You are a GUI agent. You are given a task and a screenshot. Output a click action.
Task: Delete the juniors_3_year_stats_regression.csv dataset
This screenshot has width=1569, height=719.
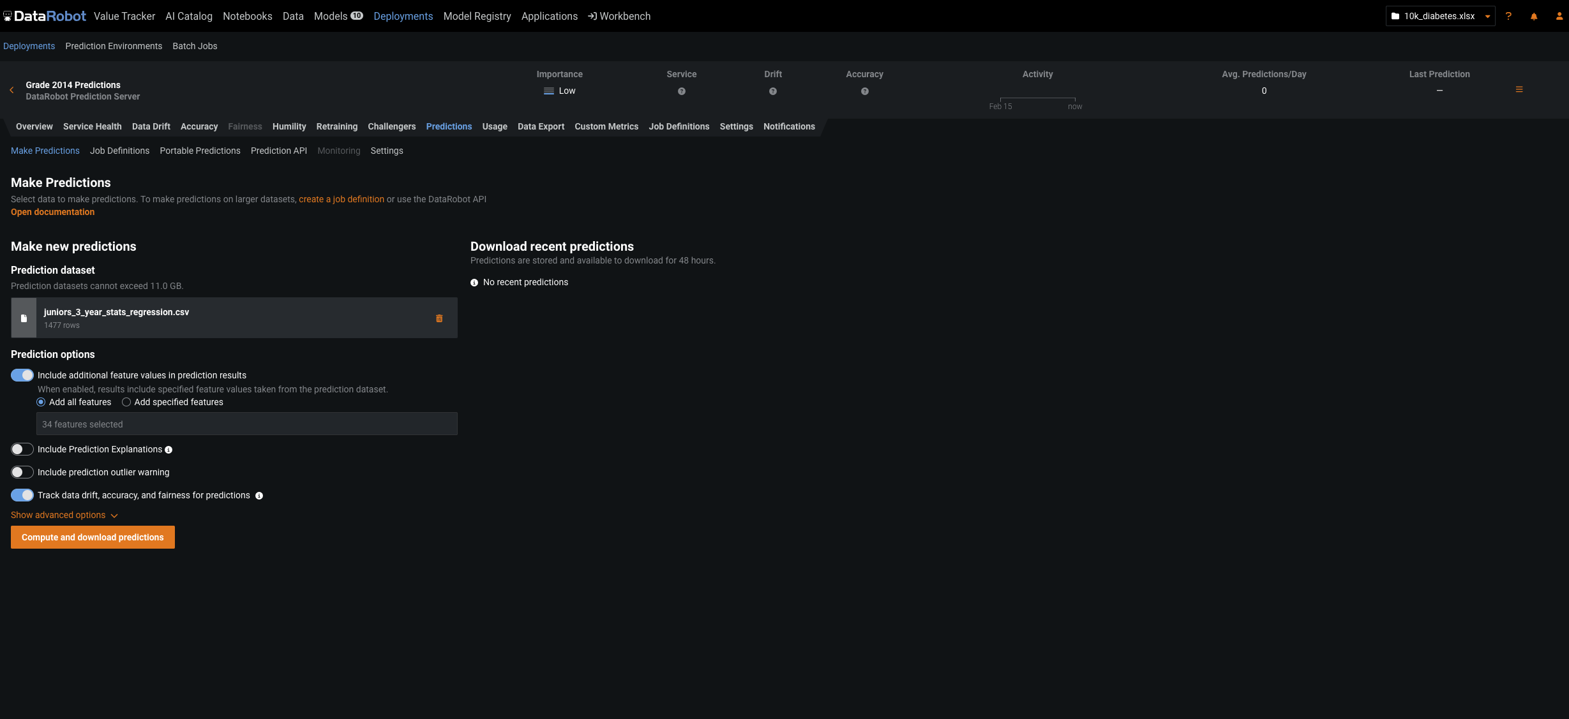tap(439, 318)
